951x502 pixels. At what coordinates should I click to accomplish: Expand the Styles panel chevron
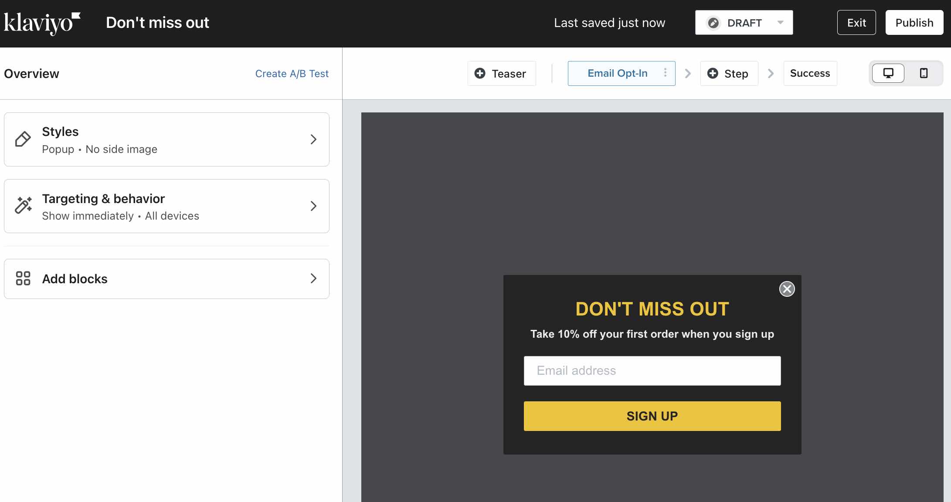pos(312,139)
